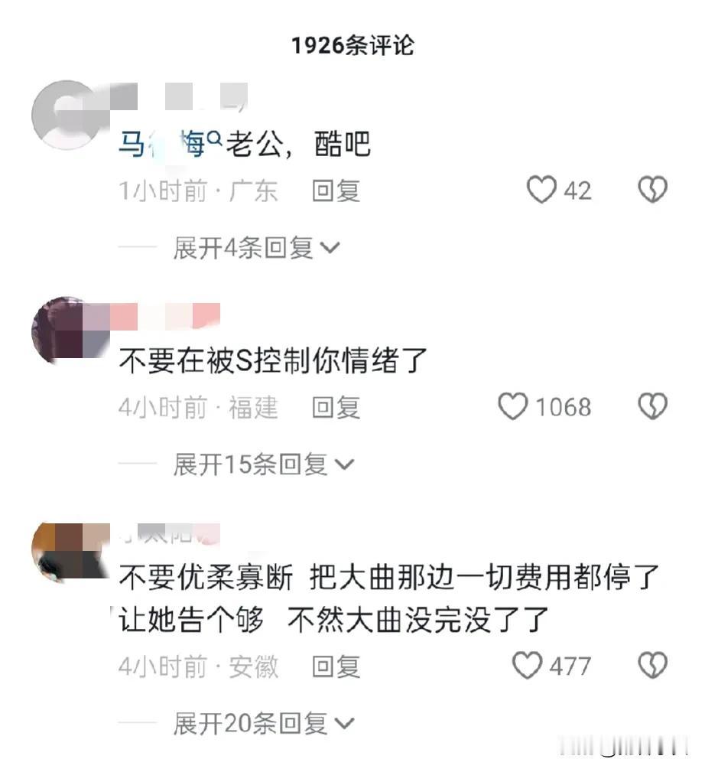The width and height of the screenshot is (705, 772).
Task: Select comment text starting 不要优柔寡断
Action: pos(388,598)
